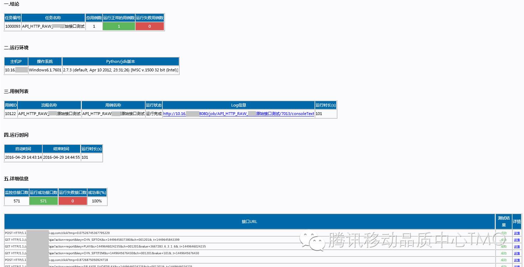Click the 四.运行时间 section heading
Screen dimensions: 524x267
pos(16,135)
